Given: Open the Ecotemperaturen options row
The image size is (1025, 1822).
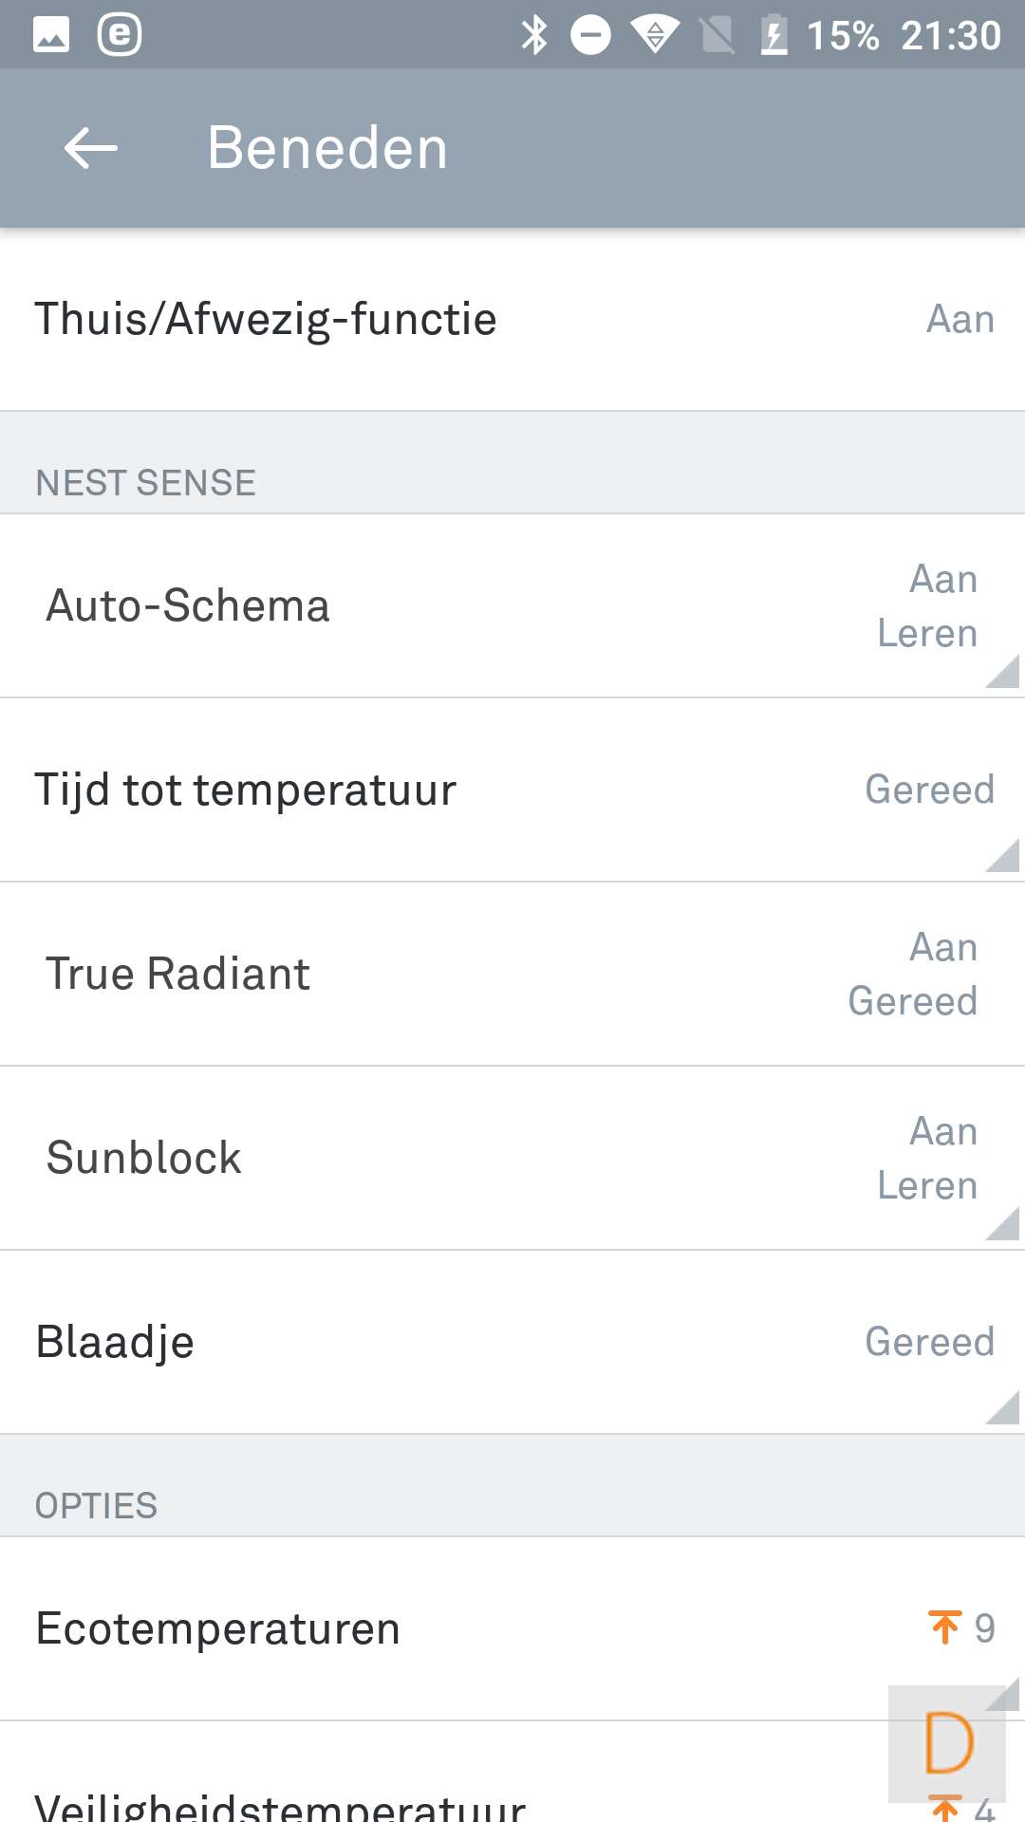Looking at the screenshot, I should (218, 1628).
